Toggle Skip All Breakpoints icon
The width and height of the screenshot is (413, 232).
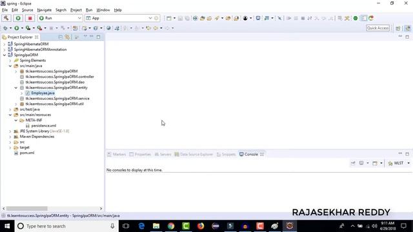click(x=279, y=18)
